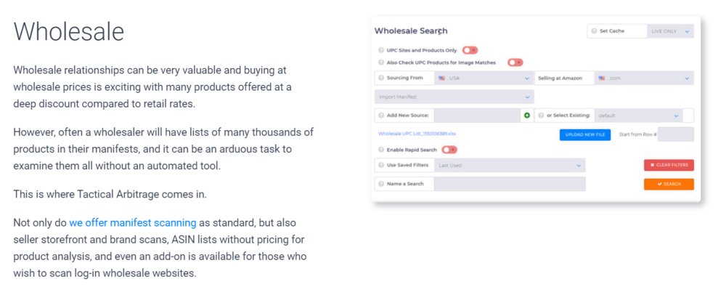
Task: Click the help icon next to Name a Search
Action: click(x=381, y=184)
